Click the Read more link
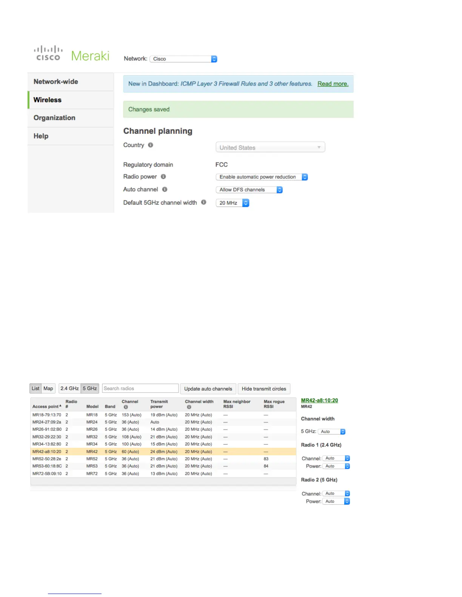The height and width of the screenshot is (597, 462). click(x=333, y=84)
